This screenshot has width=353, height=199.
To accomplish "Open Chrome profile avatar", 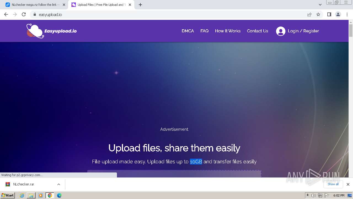I will point(338,14).
